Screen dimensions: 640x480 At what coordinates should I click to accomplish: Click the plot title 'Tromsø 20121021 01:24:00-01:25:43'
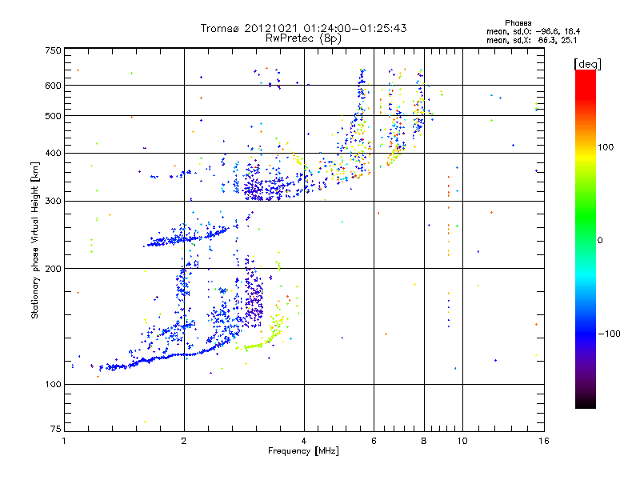click(x=303, y=28)
